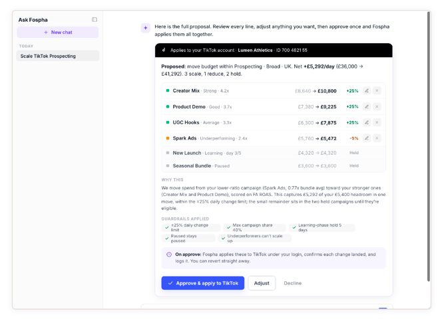Collapse the Ask Fospha sidebar panel icon
This screenshot has width=446, height=319.
95,19
